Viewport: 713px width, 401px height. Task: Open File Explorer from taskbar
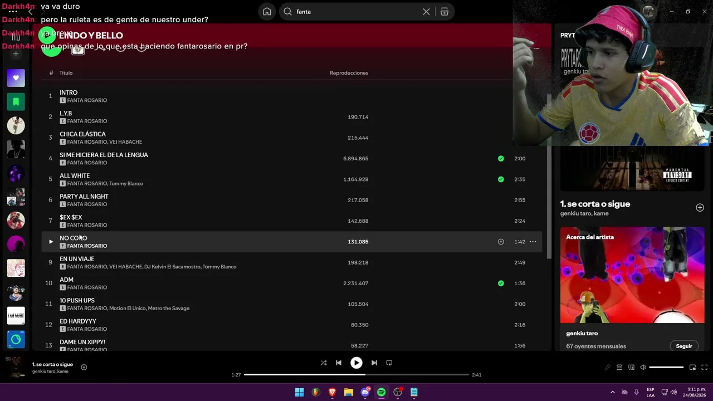[349, 393]
